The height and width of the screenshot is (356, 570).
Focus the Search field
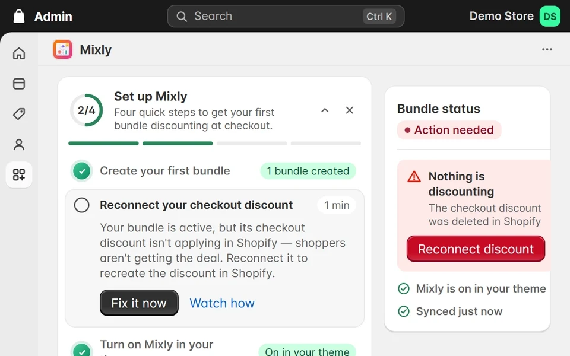[x=286, y=17]
